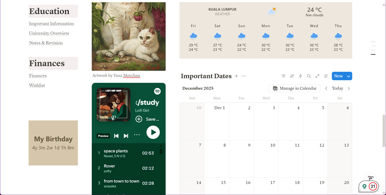The height and width of the screenshot is (195, 386).
Task: Open the sort options for Important Dates
Action: tap(292, 76)
